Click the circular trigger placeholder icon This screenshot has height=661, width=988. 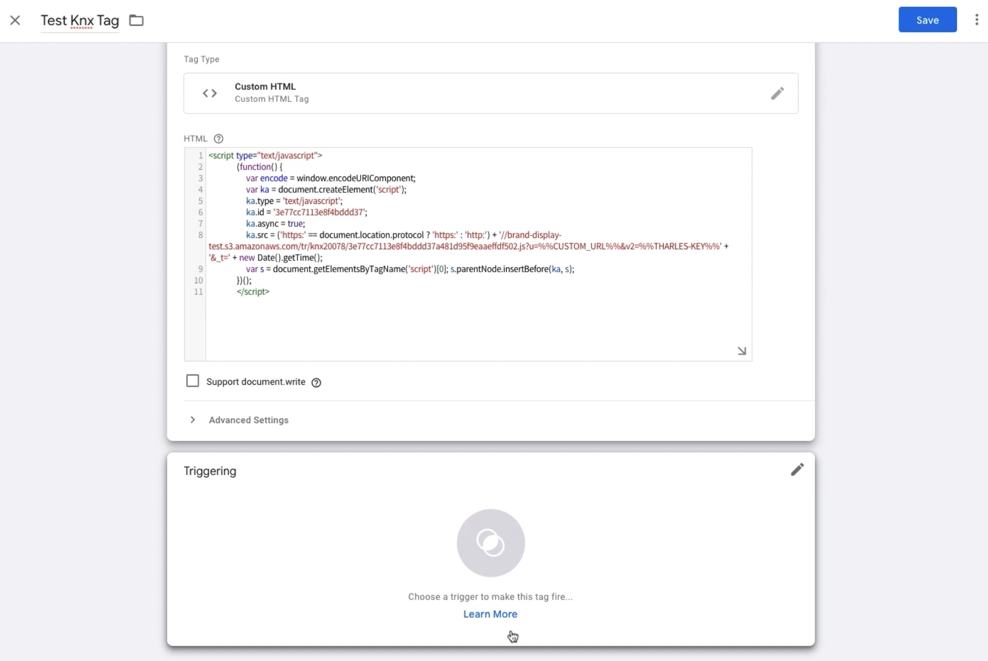pyautogui.click(x=491, y=543)
